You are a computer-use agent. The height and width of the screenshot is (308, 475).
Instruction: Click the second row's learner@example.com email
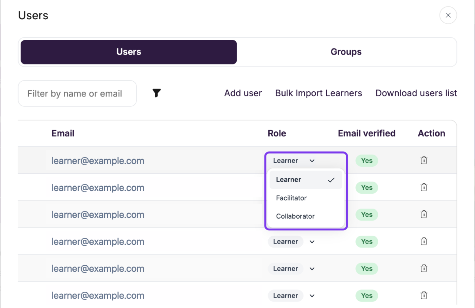click(x=98, y=188)
